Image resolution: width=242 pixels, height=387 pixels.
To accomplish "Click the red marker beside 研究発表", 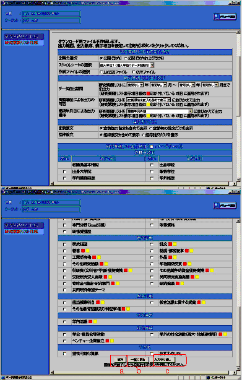I will click(178, 284).
